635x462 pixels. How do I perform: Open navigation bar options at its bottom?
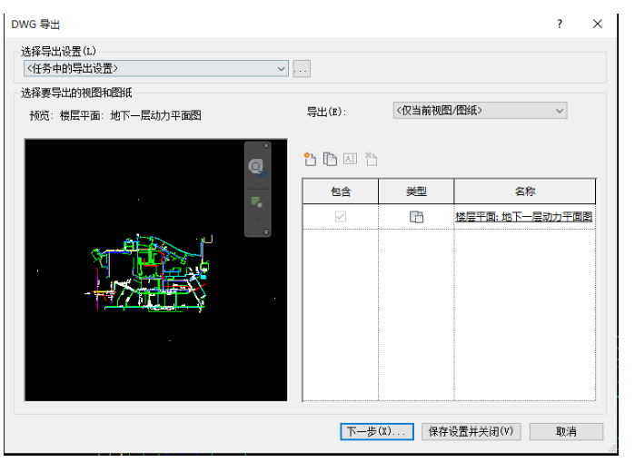[266, 231]
